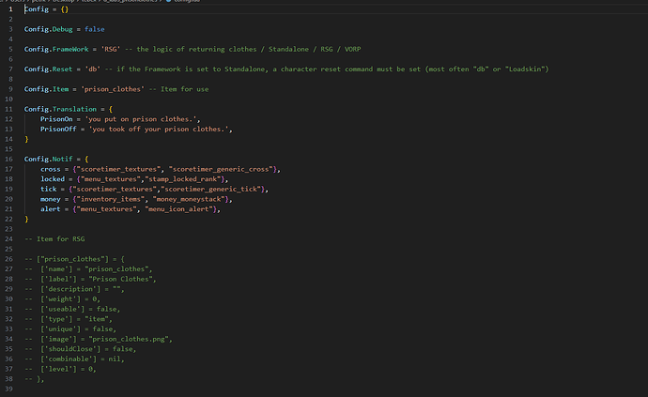Click the ['level'] commented line
Screen dimensions: 648x397
60,370
